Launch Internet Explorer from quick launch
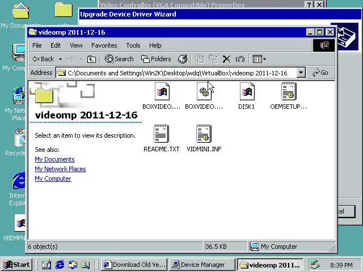Viewport: 363px width, 272px height. coord(60,265)
